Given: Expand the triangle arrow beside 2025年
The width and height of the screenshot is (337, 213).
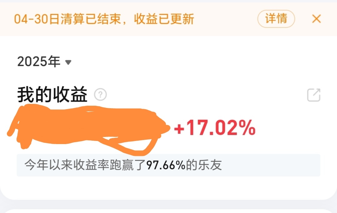Looking at the screenshot, I should tap(68, 62).
